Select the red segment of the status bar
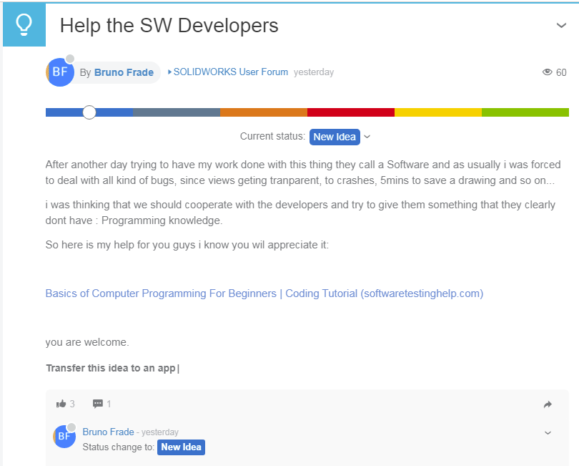 click(x=351, y=112)
